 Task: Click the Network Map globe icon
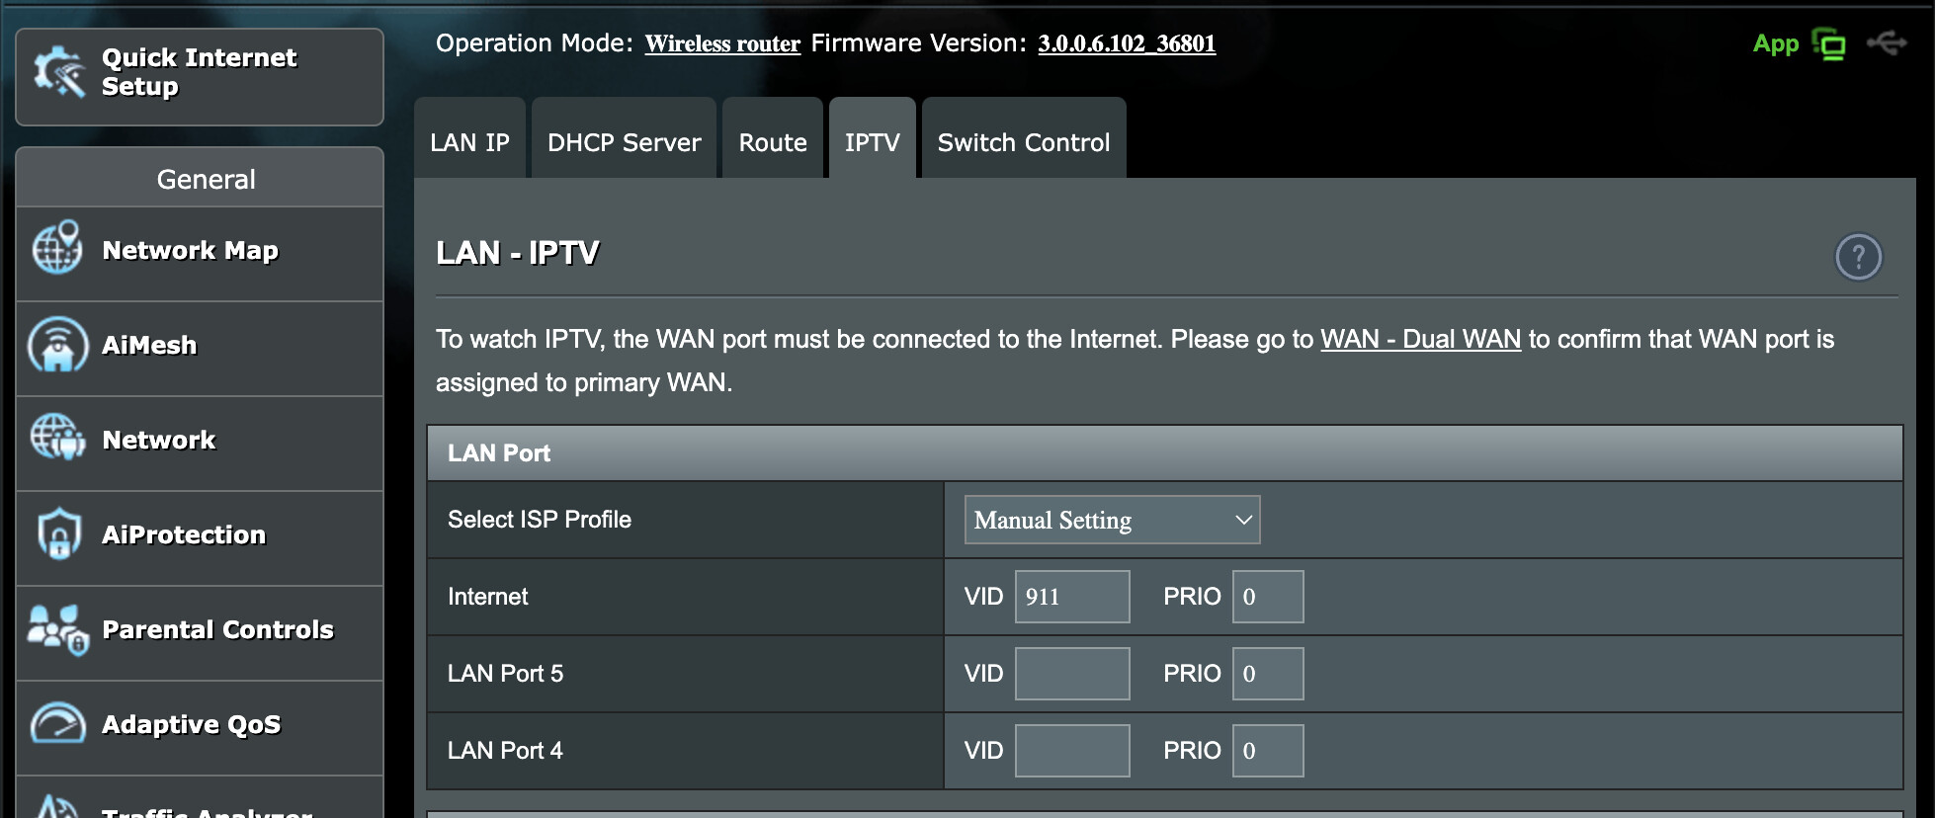[x=57, y=248]
